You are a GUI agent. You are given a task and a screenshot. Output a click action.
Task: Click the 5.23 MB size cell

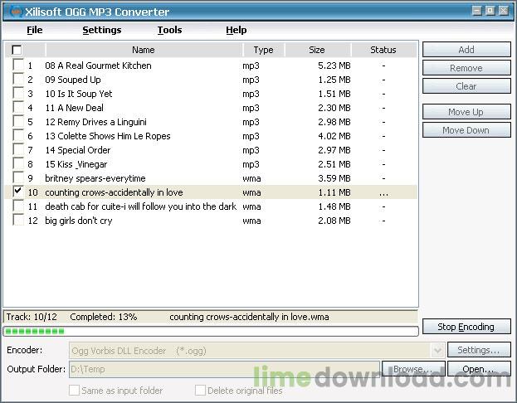pos(334,66)
